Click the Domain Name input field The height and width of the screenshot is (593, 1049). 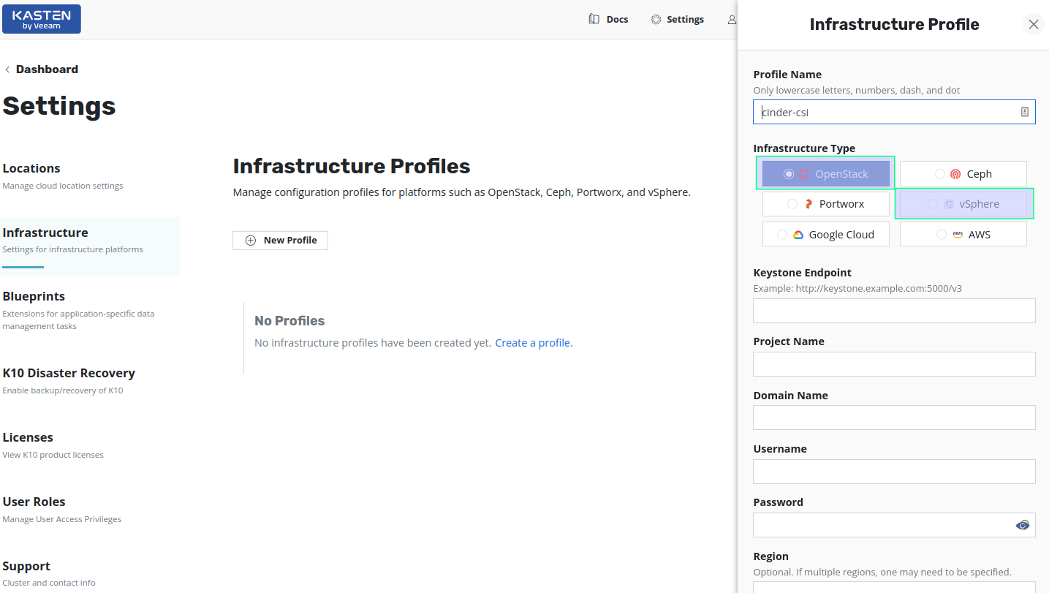pyautogui.click(x=894, y=418)
